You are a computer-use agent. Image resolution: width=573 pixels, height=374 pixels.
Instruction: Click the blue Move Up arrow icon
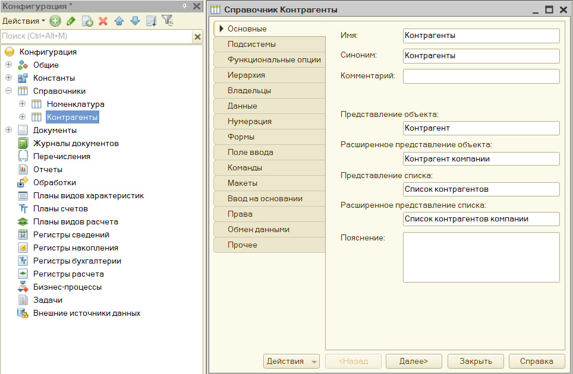coord(119,21)
